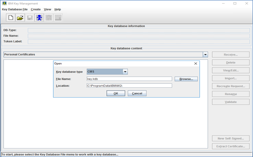Screen dimensions: 253x157
Task: Click the Rename button
Action: [231, 94]
